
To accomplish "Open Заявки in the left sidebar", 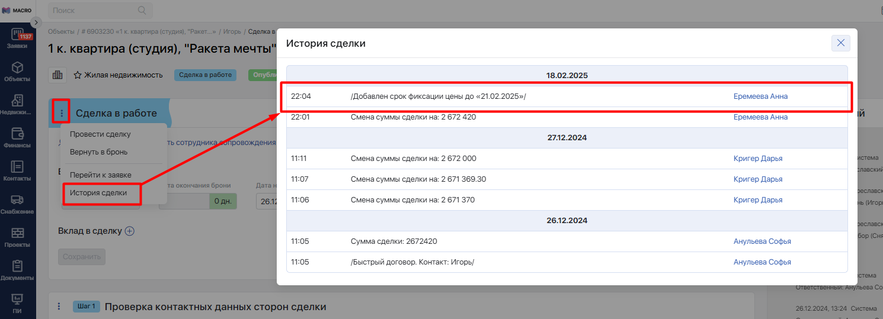I will point(17,38).
